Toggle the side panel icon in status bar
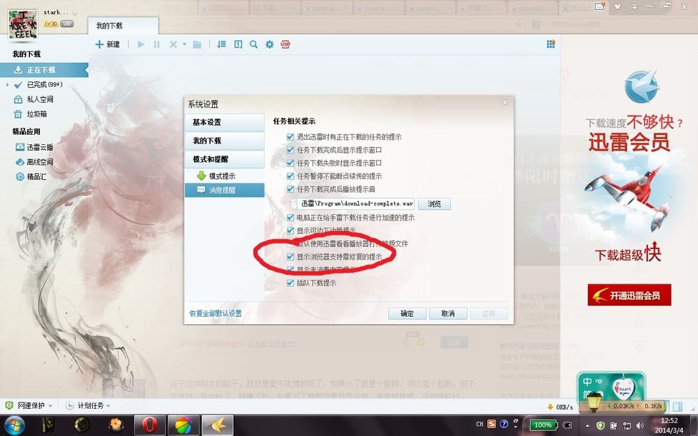Image resolution: width=698 pixels, height=436 pixels. tap(678, 406)
